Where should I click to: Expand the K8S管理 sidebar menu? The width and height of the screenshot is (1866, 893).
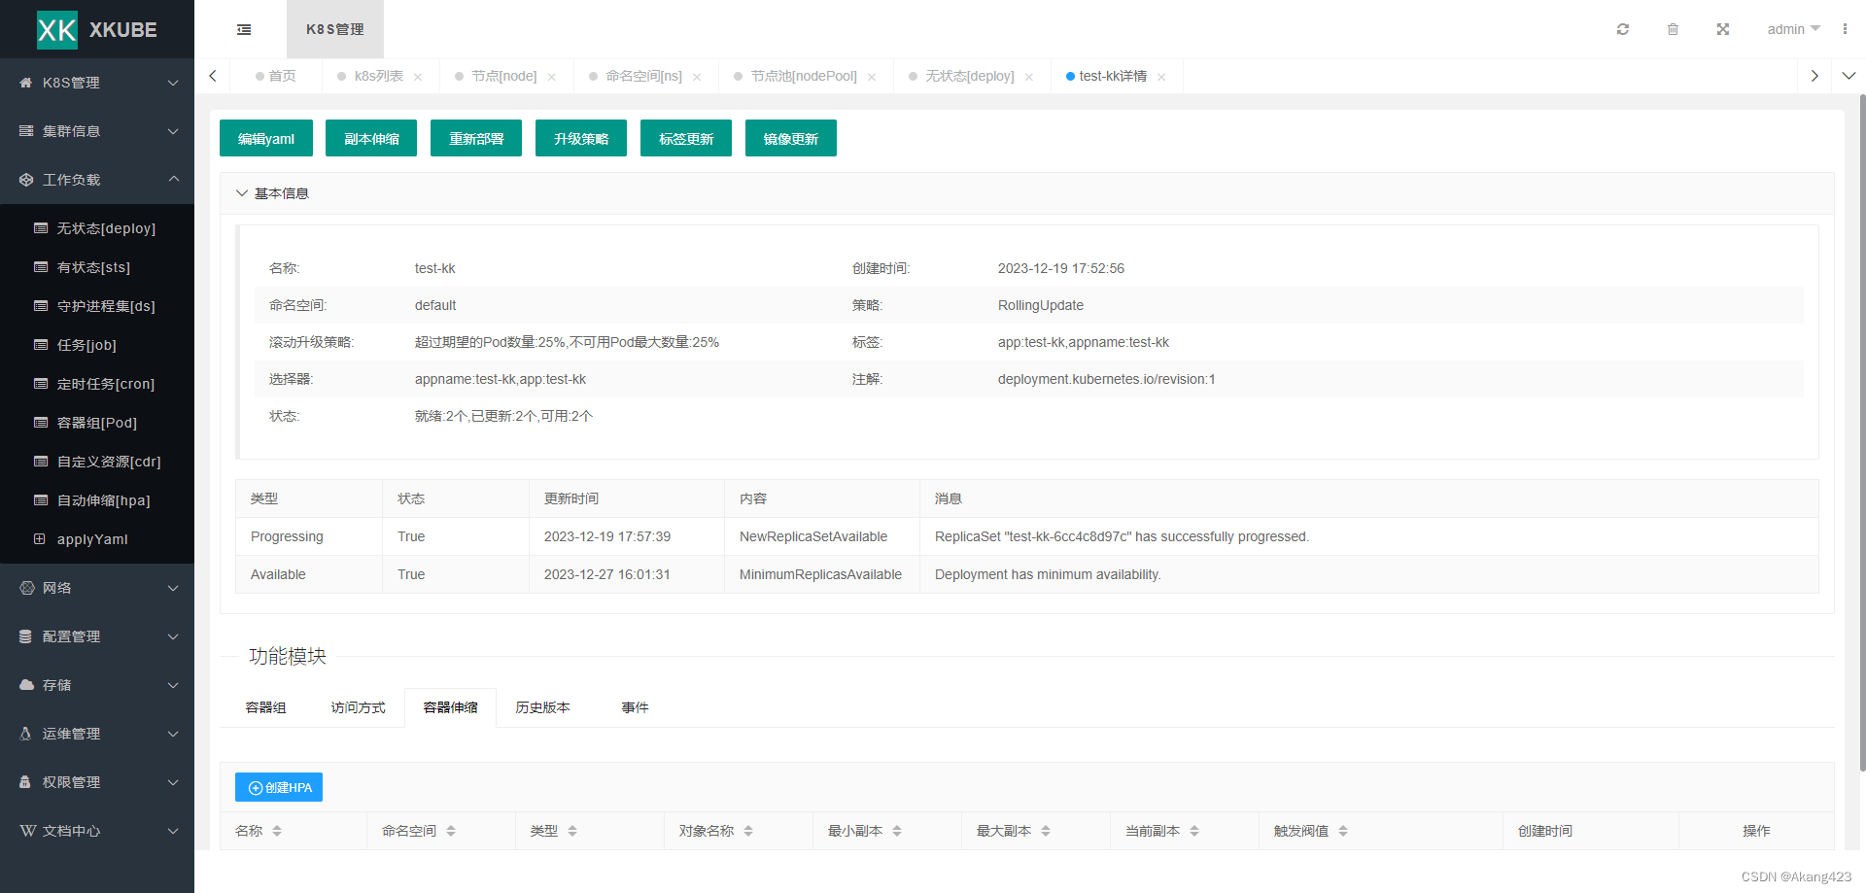(x=97, y=83)
